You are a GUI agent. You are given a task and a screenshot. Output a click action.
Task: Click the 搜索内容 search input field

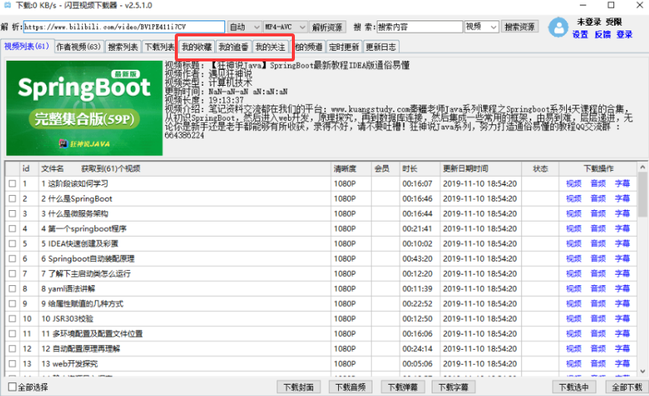click(x=419, y=27)
